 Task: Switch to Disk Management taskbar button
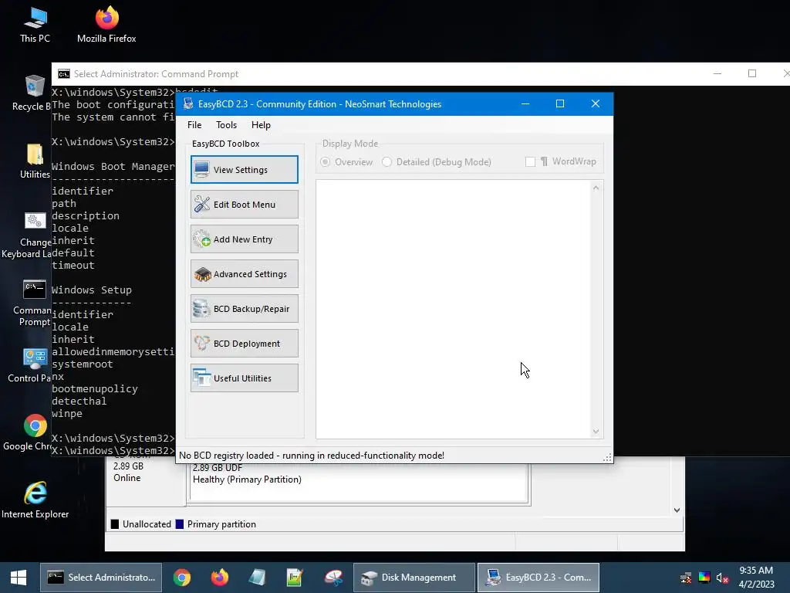point(414,578)
